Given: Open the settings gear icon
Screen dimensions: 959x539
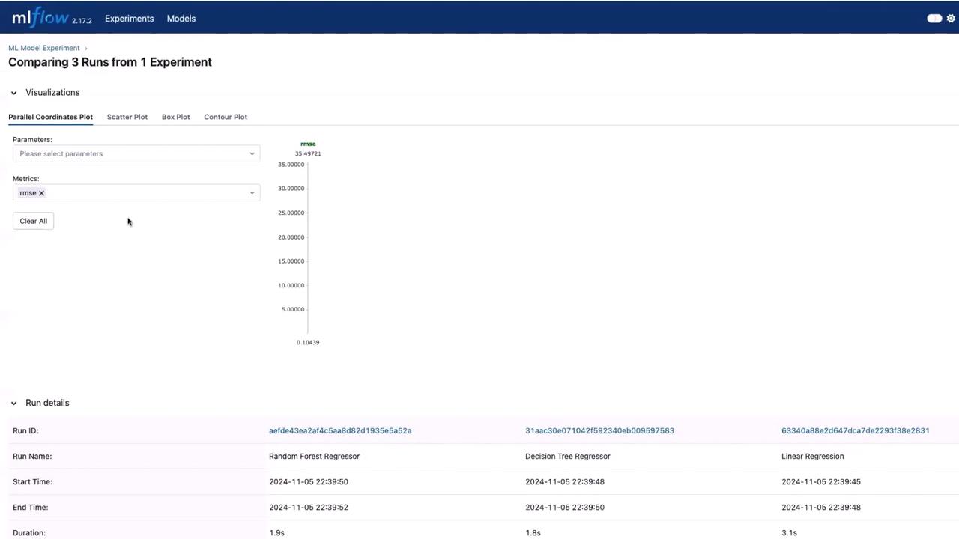Looking at the screenshot, I should point(951,19).
